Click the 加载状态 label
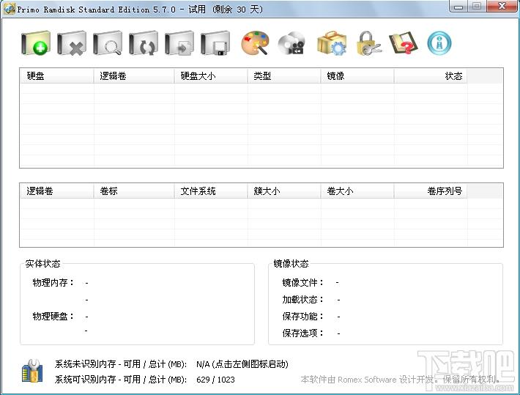520x395 pixels. [x=302, y=300]
